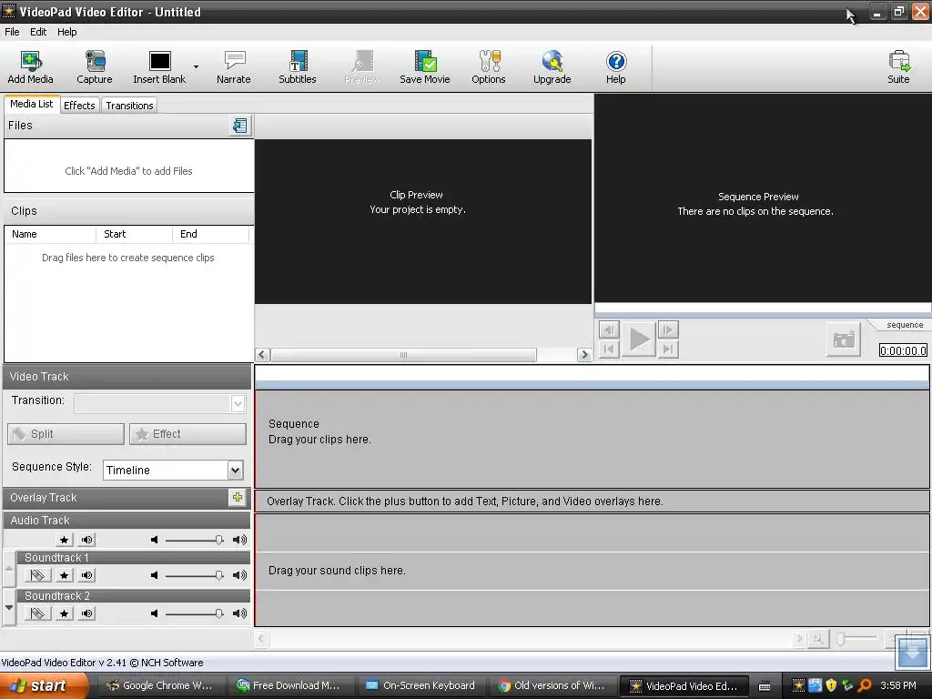Take a snapshot of the preview
Viewport: 932px width, 699px height.
844,339
